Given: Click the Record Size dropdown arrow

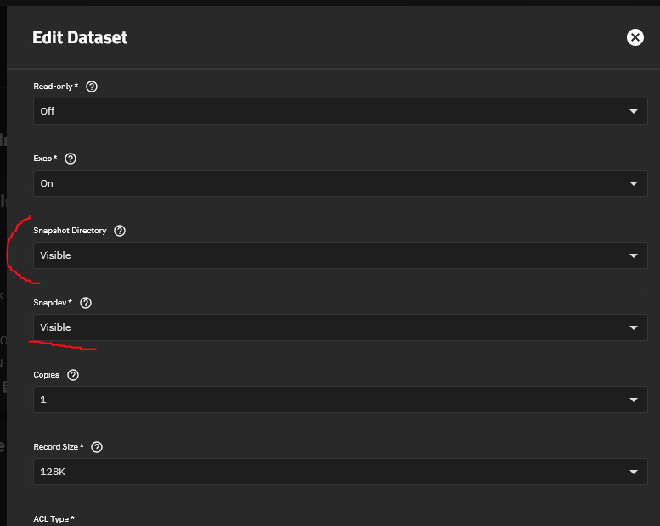Looking at the screenshot, I should coord(634,472).
